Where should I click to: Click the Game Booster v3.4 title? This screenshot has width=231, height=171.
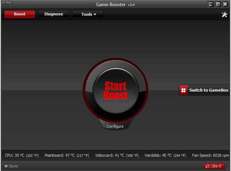tap(115, 5)
